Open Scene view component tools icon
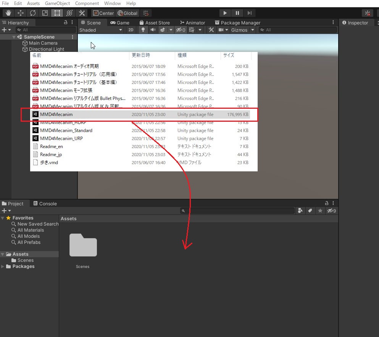This screenshot has height=337, width=379. pyautogui.click(x=211, y=30)
